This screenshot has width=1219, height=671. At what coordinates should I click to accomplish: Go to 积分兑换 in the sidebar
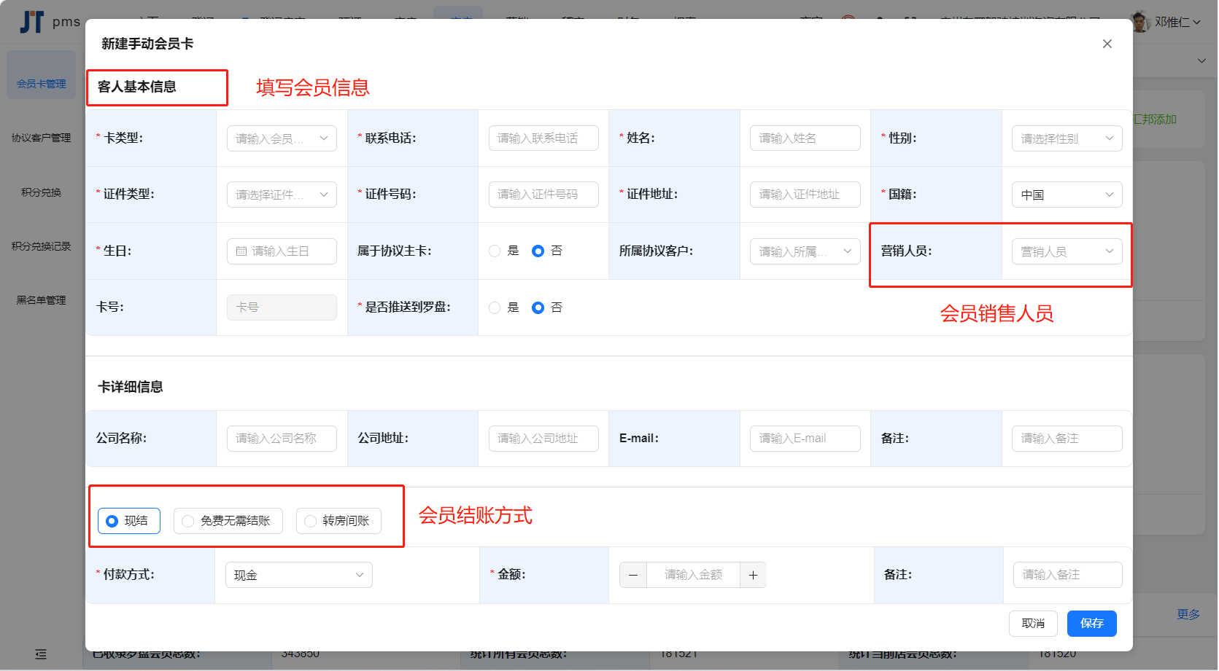[42, 192]
